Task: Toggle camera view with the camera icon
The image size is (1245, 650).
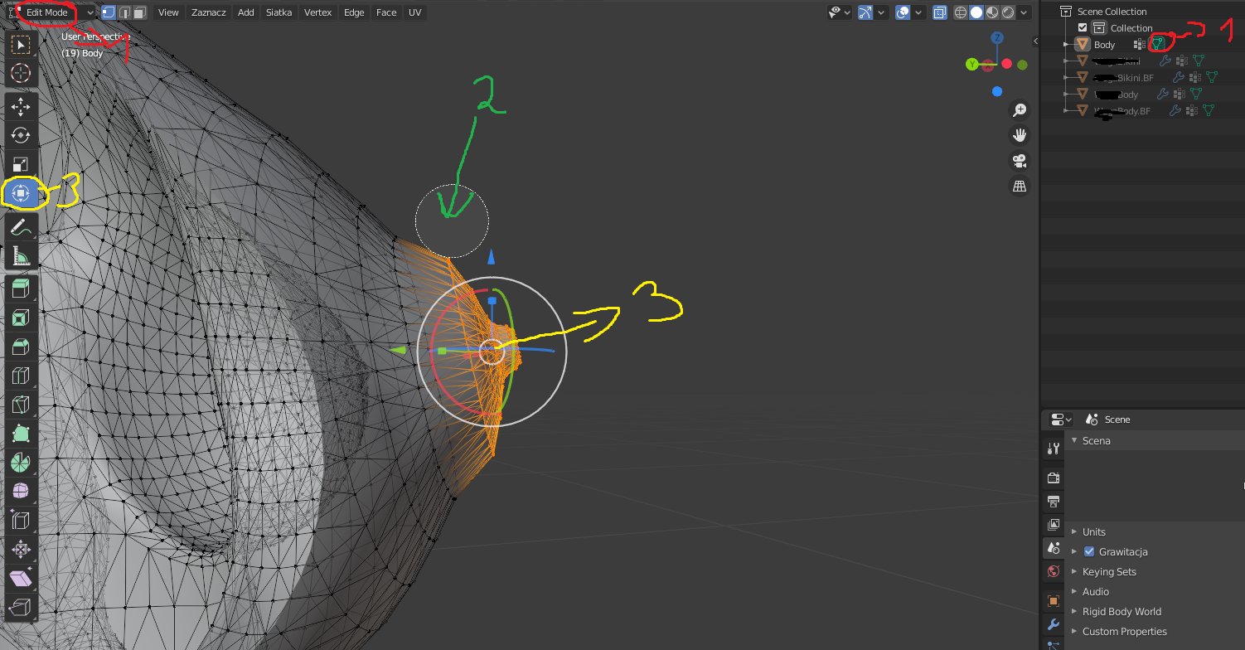Action: pos(1020,161)
